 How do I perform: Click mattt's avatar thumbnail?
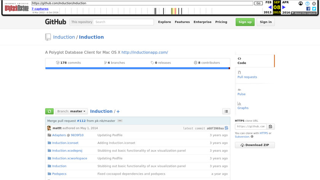(x=49, y=128)
